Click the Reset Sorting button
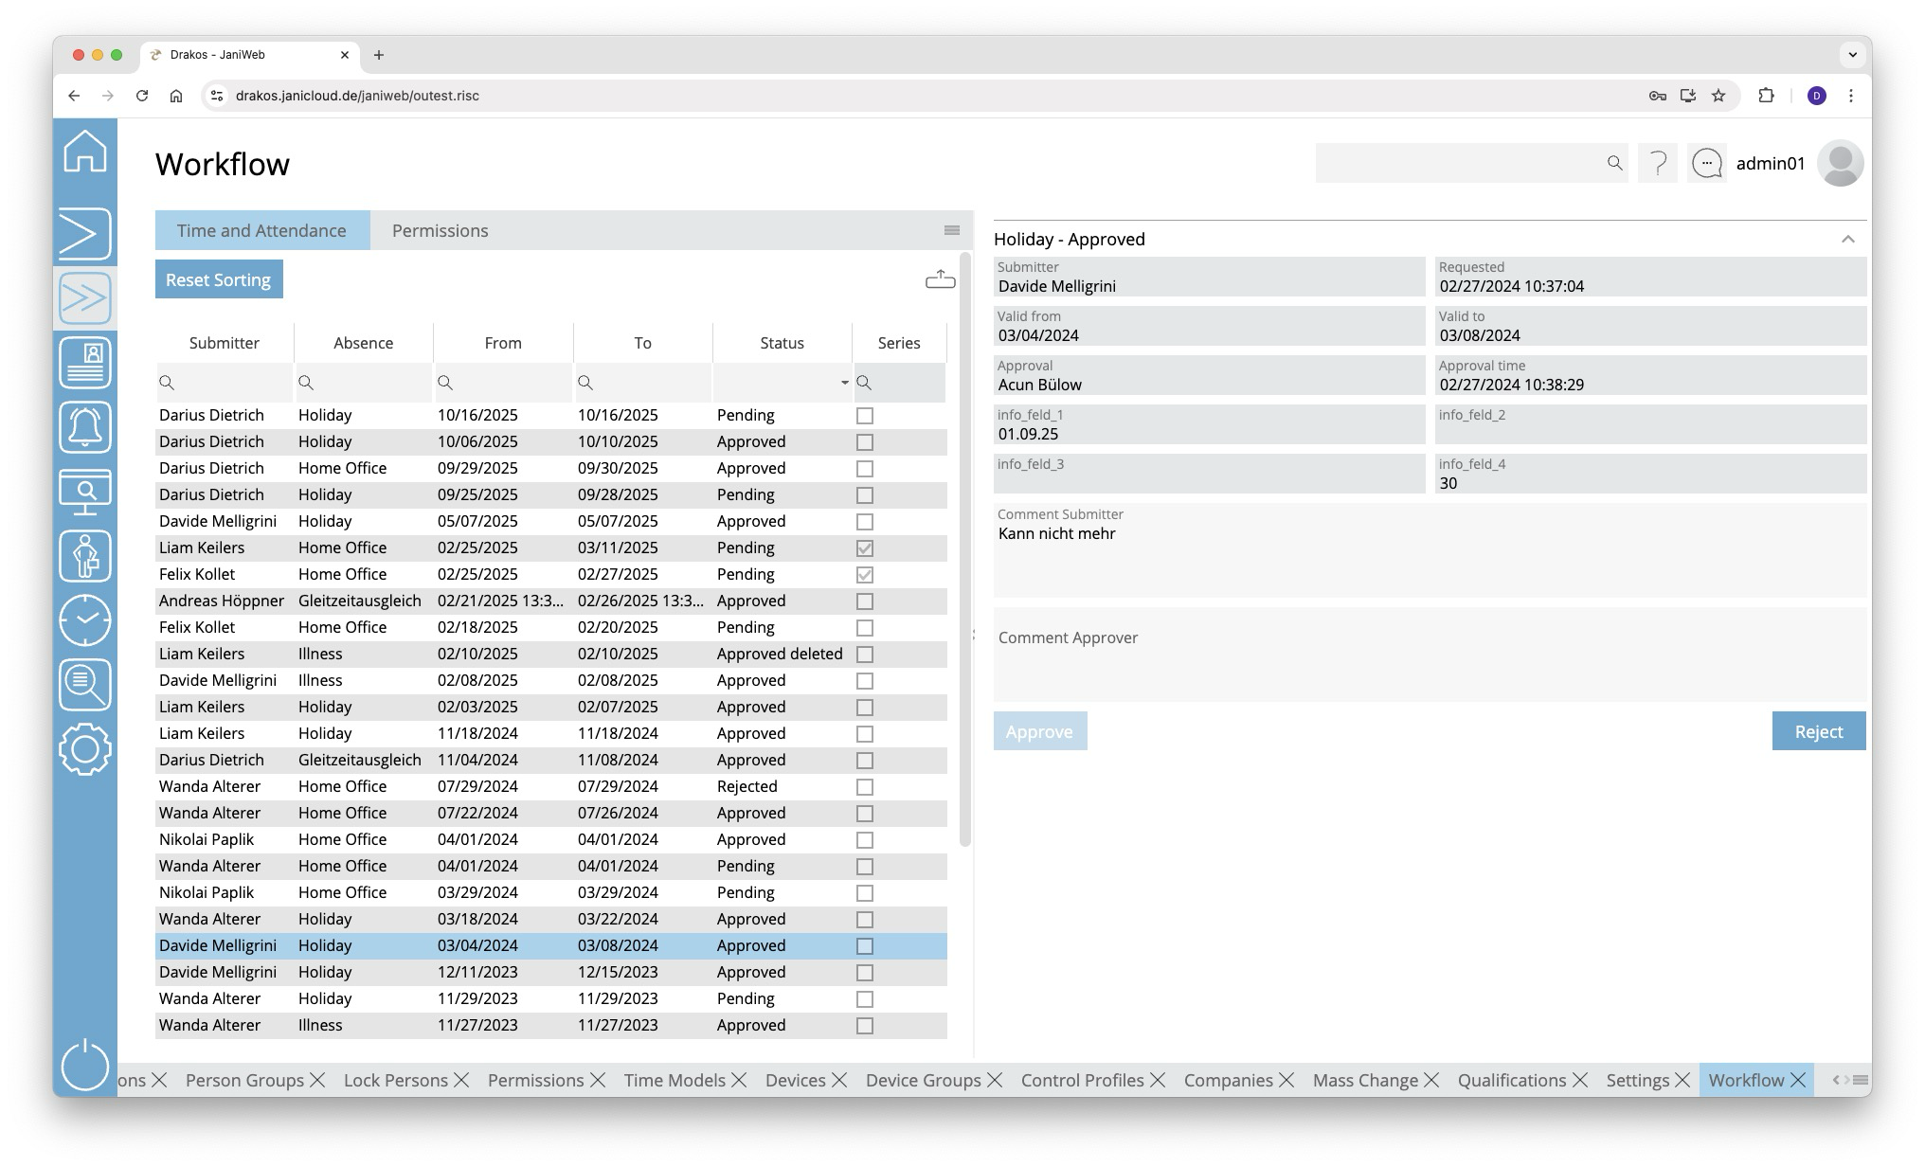This screenshot has width=1925, height=1167. click(x=219, y=280)
